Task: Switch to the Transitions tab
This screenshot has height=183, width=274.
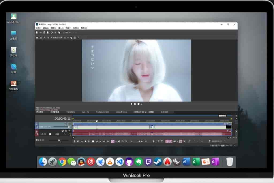Action: [x=71, y=112]
